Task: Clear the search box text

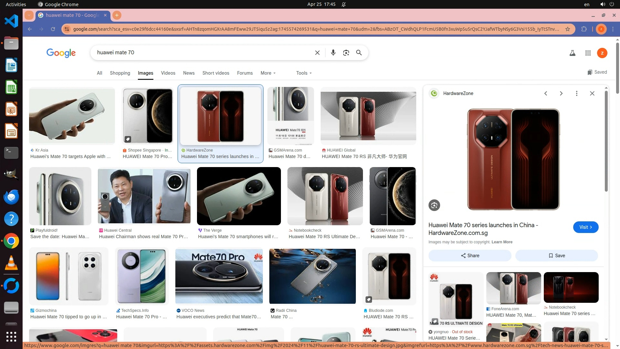Action: pyautogui.click(x=317, y=53)
